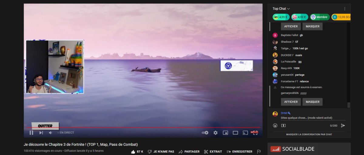The height and width of the screenshot is (155, 364).
Task: Mute the video volume
Action: coord(51,133)
